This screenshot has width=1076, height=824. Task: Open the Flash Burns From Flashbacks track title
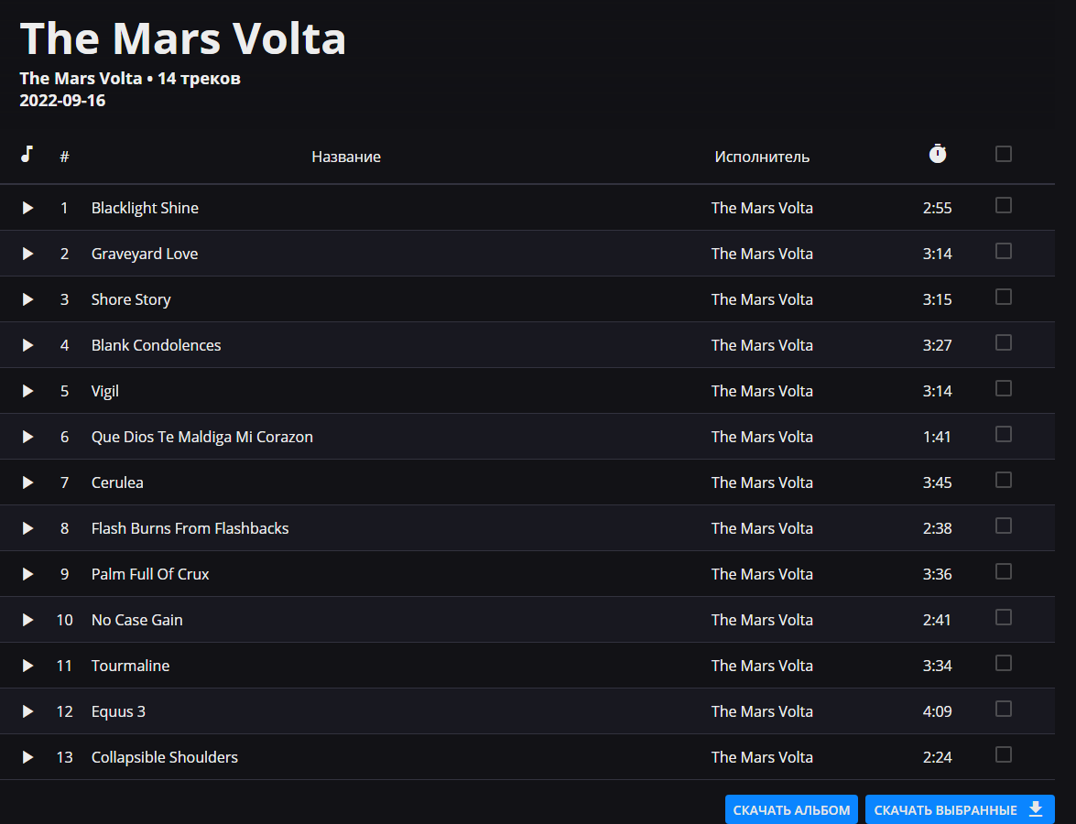pyautogui.click(x=190, y=528)
